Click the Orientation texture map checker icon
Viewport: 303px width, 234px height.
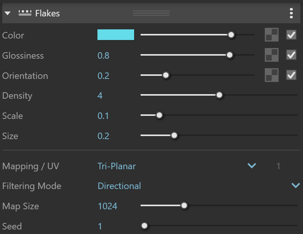click(x=272, y=75)
